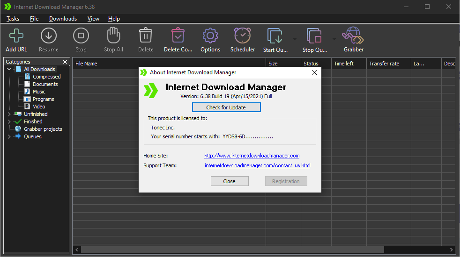This screenshot has height=257, width=460.
Task: Click the Resume download icon
Action: pos(48,36)
